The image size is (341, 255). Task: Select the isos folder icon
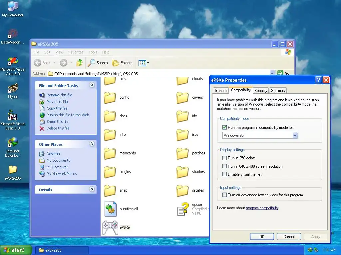(182, 135)
